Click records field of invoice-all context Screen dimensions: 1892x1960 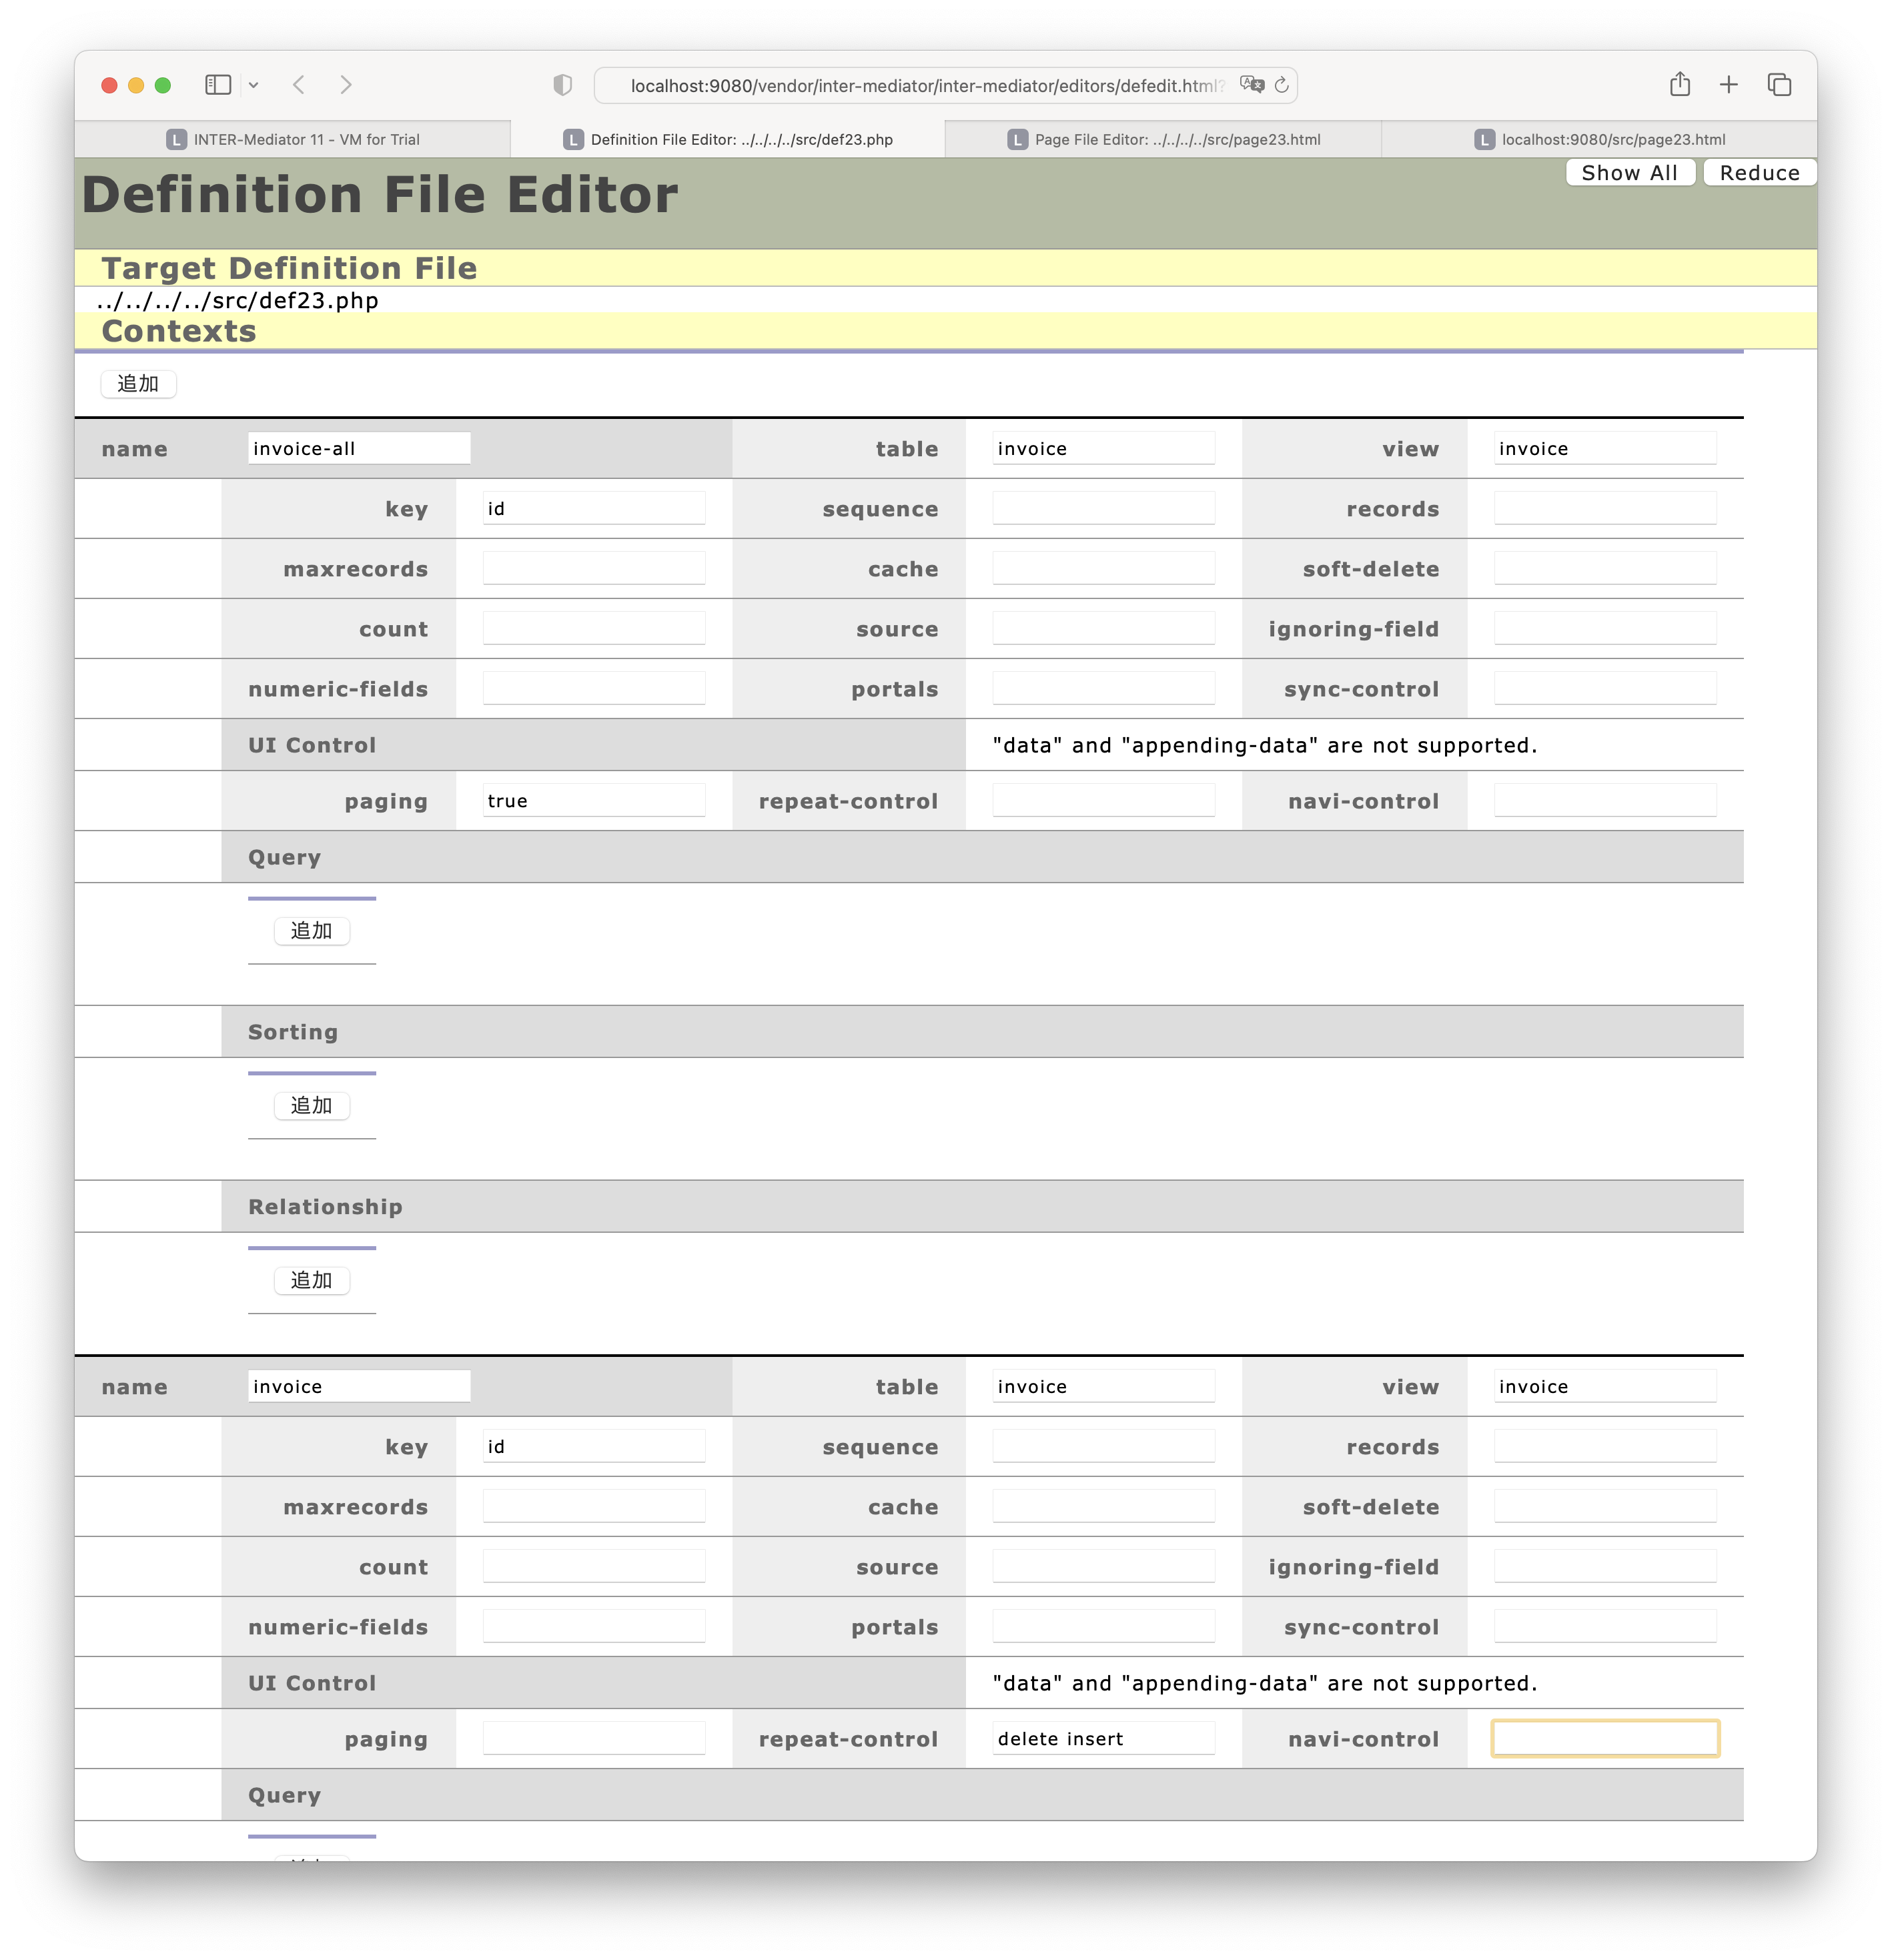coord(1605,508)
